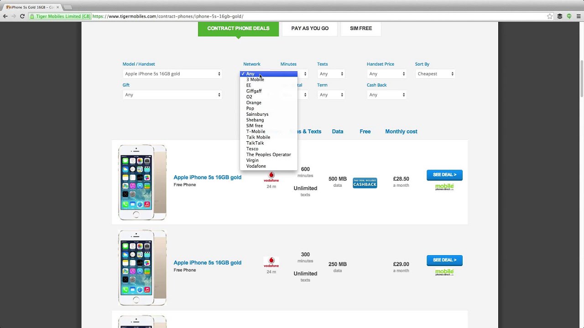Screen dimensions: 584x328
Task: Pick Shebang in the Network list
Action: pyautogui.click(x=268, y=120)
